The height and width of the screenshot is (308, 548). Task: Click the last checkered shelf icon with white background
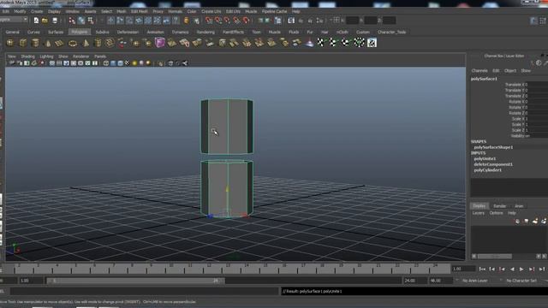(372, 43)
